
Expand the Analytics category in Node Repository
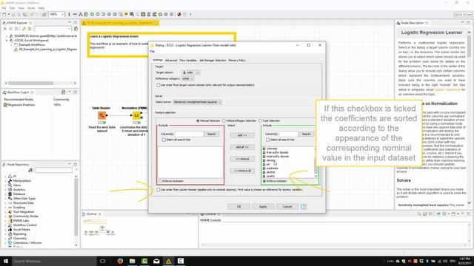tap(5, 189)
